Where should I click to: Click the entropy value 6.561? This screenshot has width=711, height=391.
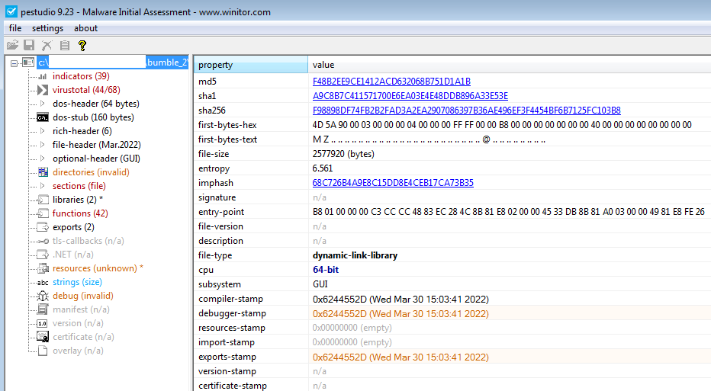click(323, 168)
